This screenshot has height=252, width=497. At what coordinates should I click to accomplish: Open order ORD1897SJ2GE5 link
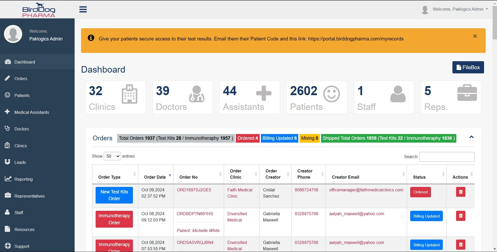pos(194,190)
